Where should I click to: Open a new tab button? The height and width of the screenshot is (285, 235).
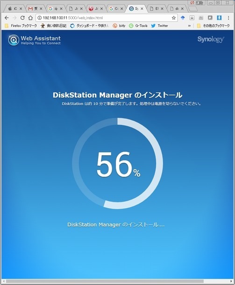[192, 9]
